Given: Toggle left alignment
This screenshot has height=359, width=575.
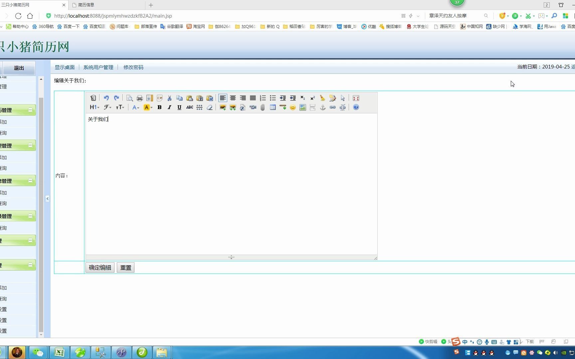Looking at the screenshot, I should coord(223,98).
